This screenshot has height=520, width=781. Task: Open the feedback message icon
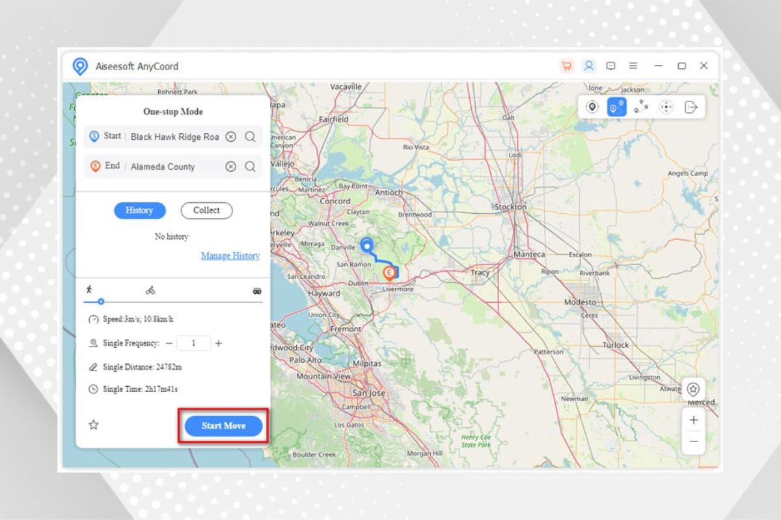(610, 66)
